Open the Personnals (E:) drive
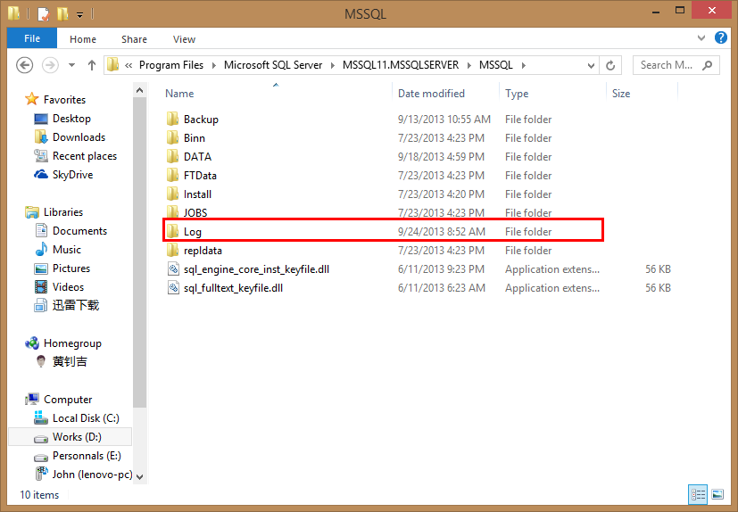The image size is (738, 512). coord(87,456)
